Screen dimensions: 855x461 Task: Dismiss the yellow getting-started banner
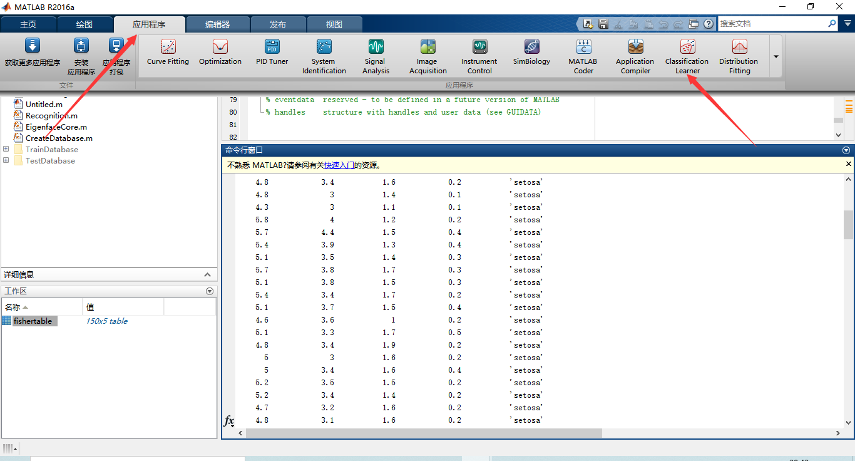[x=849, y=164]
